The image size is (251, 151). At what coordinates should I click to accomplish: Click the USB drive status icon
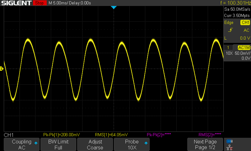pos(229,141)
